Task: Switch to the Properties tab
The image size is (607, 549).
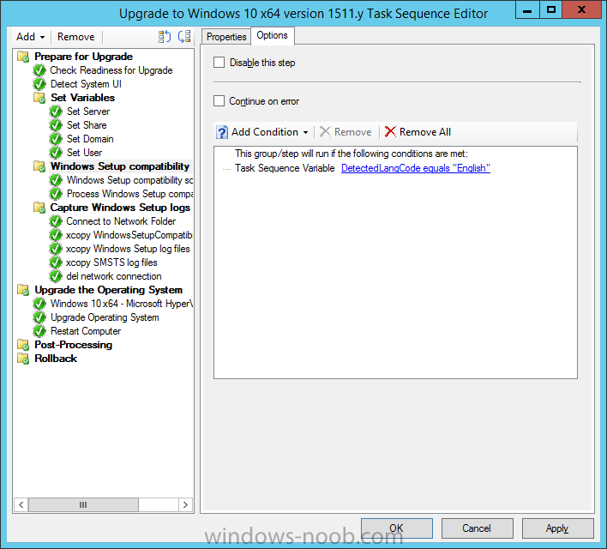Action: [226, 37]
